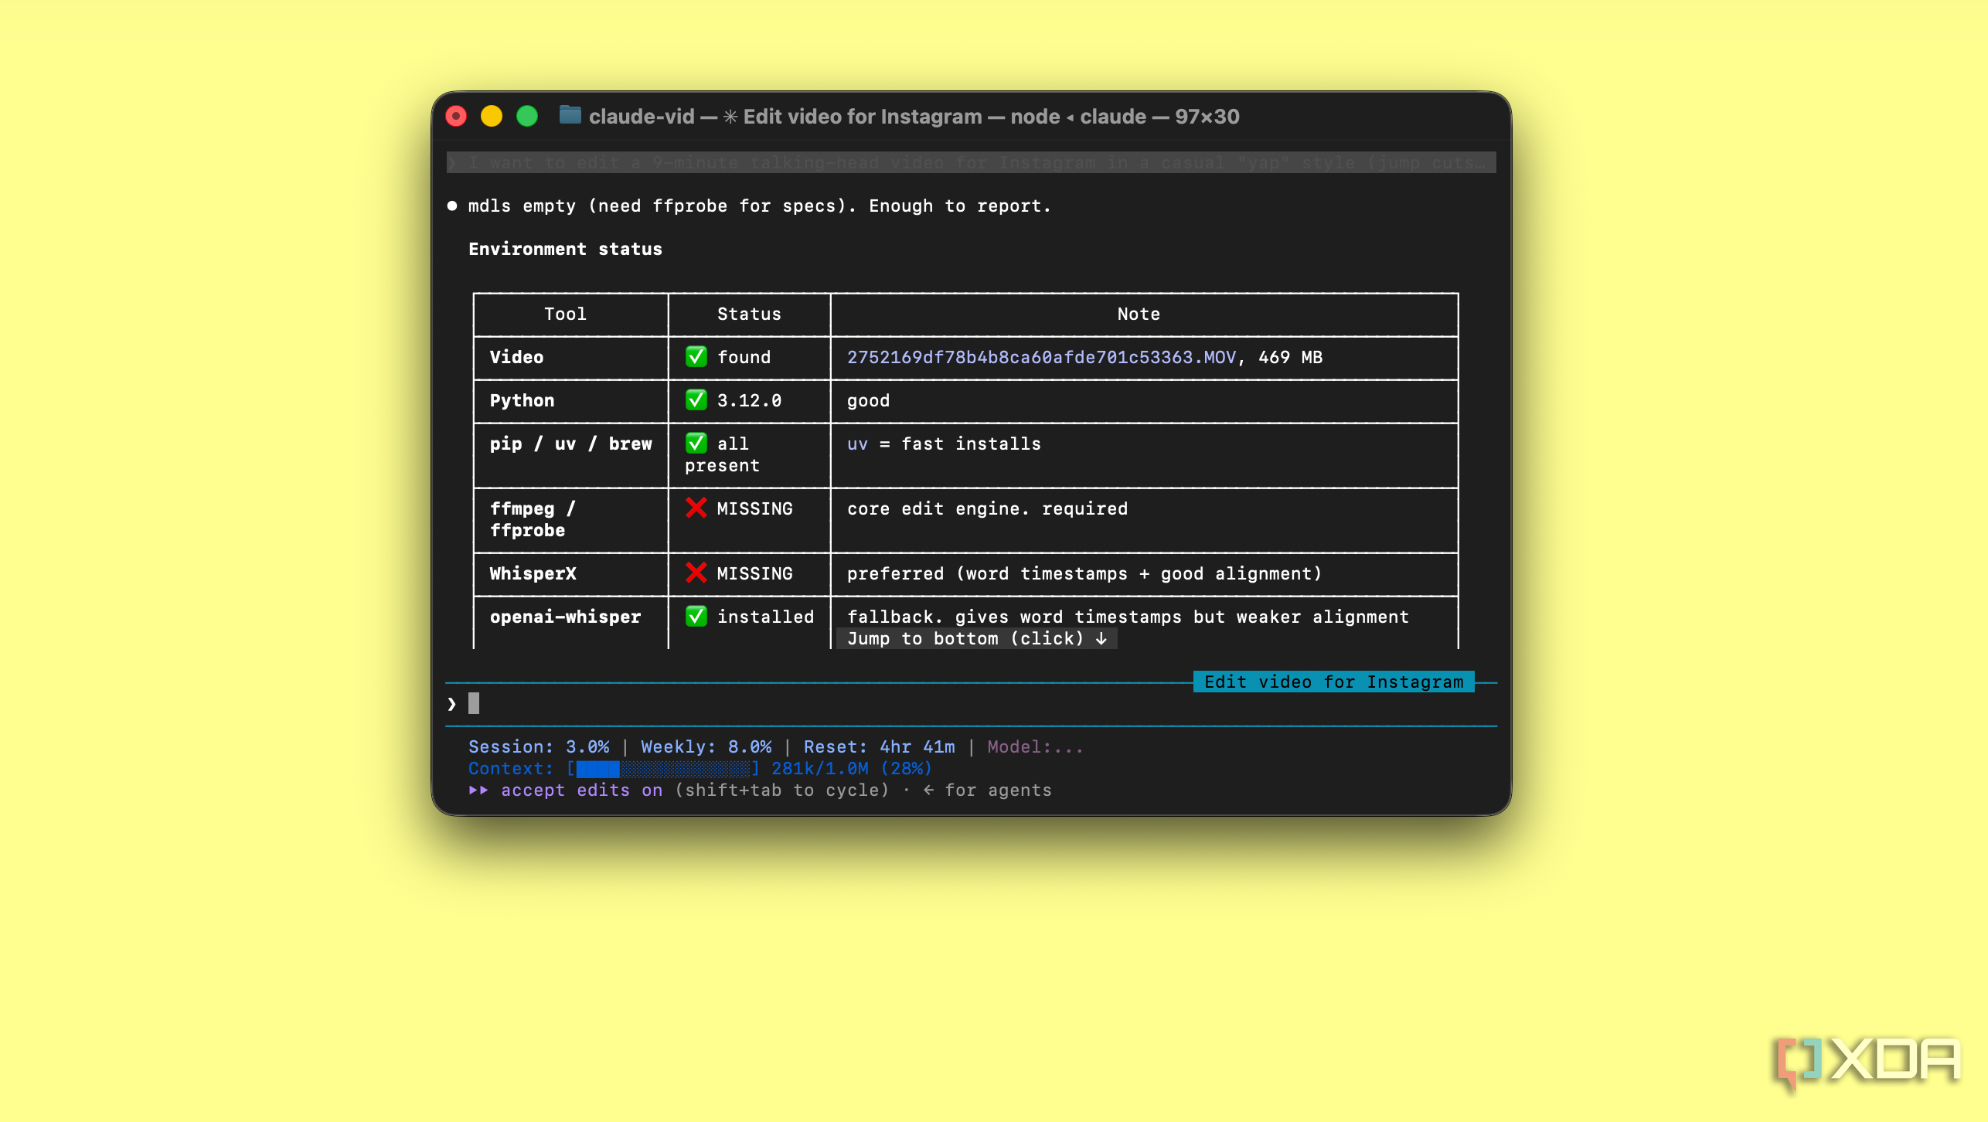The height and width of the screenshot is (1122, 1988).
Task: Click the Model:... status entry
Action: pyautogui.click(x=1035, y=746)
